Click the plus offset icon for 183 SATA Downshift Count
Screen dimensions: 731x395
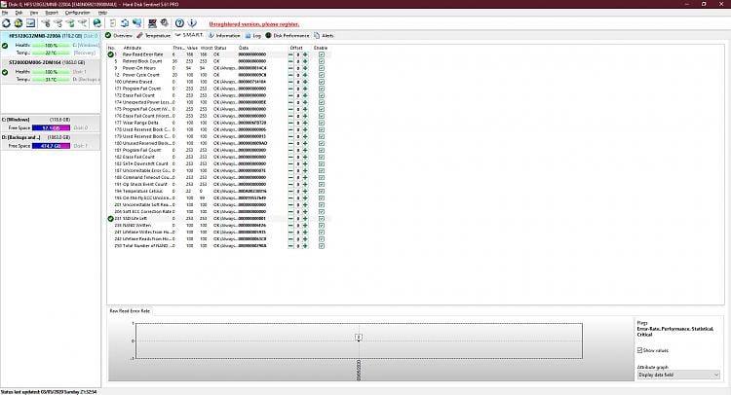305,163
